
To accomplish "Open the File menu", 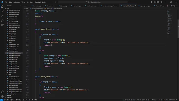I will pyautogui.click(x=6, y=2).
